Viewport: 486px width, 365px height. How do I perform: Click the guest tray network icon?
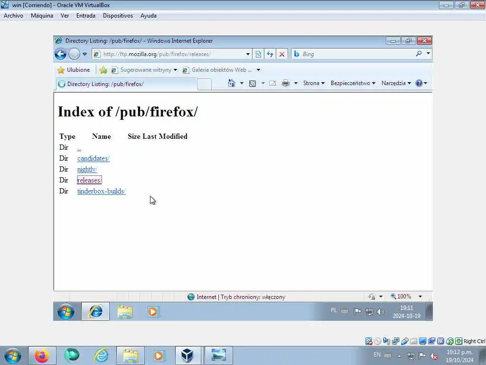(x=369, y=312)
